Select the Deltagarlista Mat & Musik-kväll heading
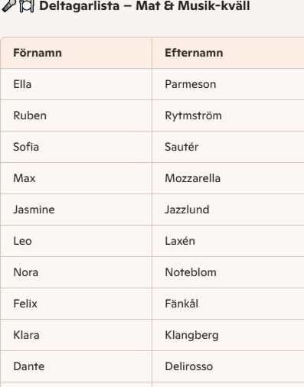The width and height of the screenshot is (304, 387). pos(145,5)
